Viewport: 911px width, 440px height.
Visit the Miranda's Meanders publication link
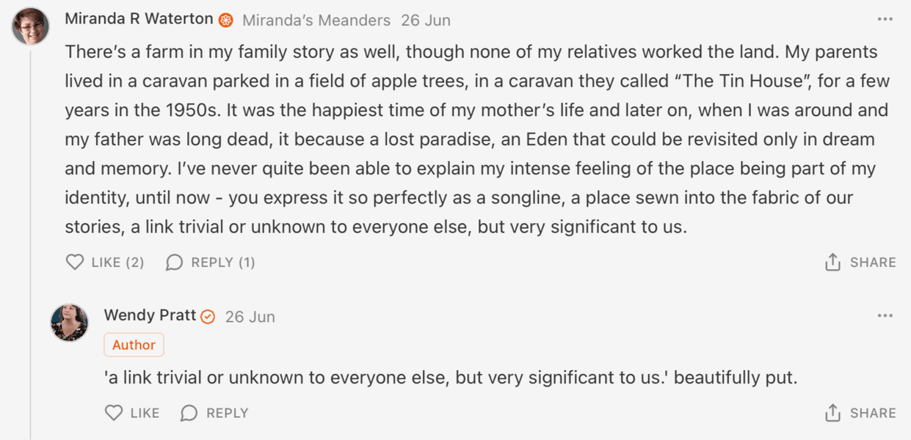pos(316,21)
